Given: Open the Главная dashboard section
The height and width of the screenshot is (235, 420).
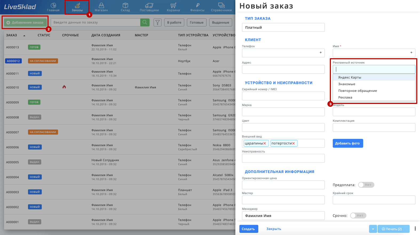Looking at the screenshot, I should [53, 7].
